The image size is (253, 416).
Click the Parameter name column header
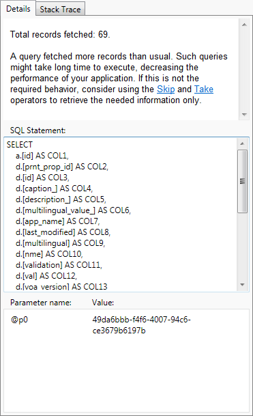(x=41, y=303)
